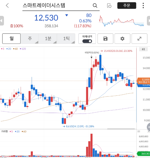Tap the volume legend 20 average
The height and width of the screenshot is (158, 150).
coord(17,131)
